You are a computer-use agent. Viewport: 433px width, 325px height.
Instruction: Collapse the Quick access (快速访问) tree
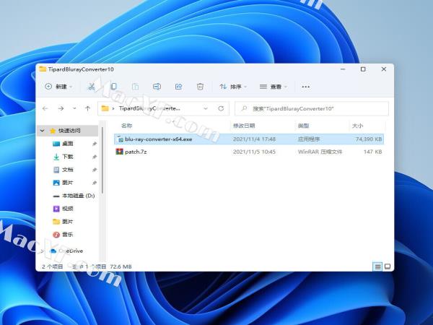tap(43, 131)
